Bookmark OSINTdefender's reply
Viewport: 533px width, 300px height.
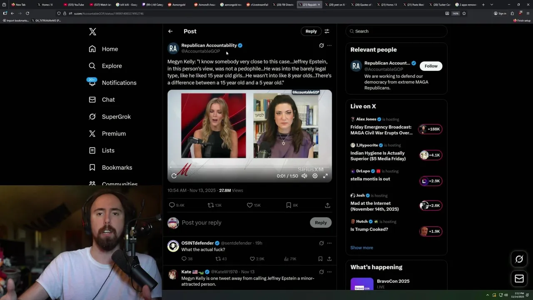coord(320,259)
